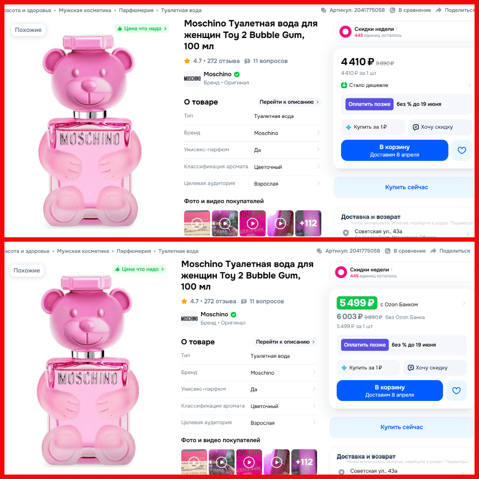
Task: Play third customer video in lower listing
Action: (x=249, y=462)
